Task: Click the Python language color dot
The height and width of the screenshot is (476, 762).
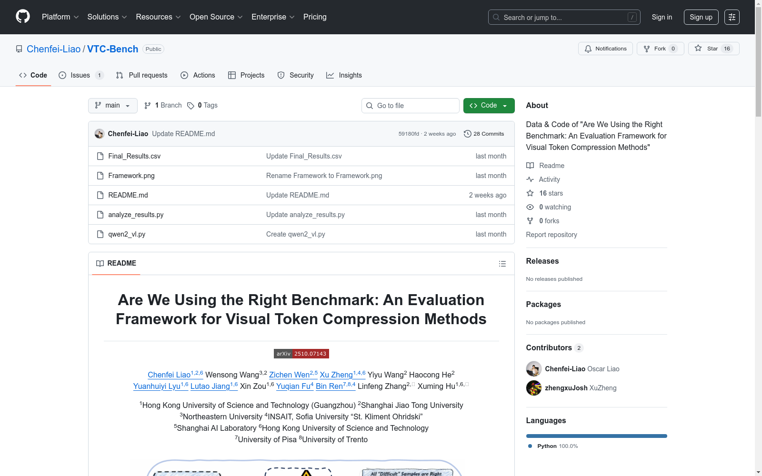Action: click(530, 446)
